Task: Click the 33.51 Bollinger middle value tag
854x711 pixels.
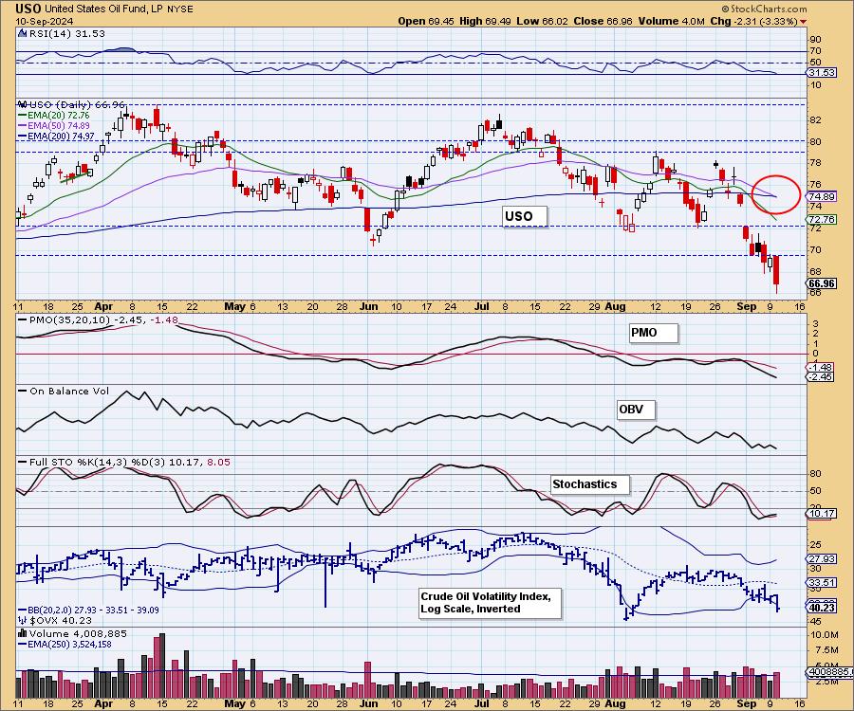Action: 822,582
